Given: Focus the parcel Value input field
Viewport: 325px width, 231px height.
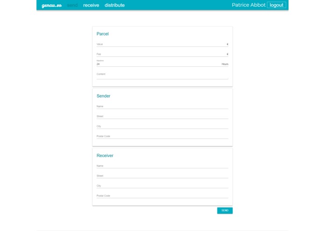Looking at the screenshot, I should (x=162, y=44).
